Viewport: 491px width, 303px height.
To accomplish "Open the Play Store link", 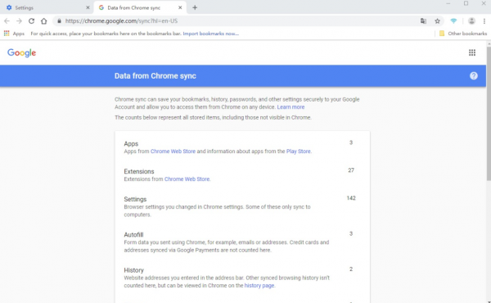I will (x=299, y=151).
